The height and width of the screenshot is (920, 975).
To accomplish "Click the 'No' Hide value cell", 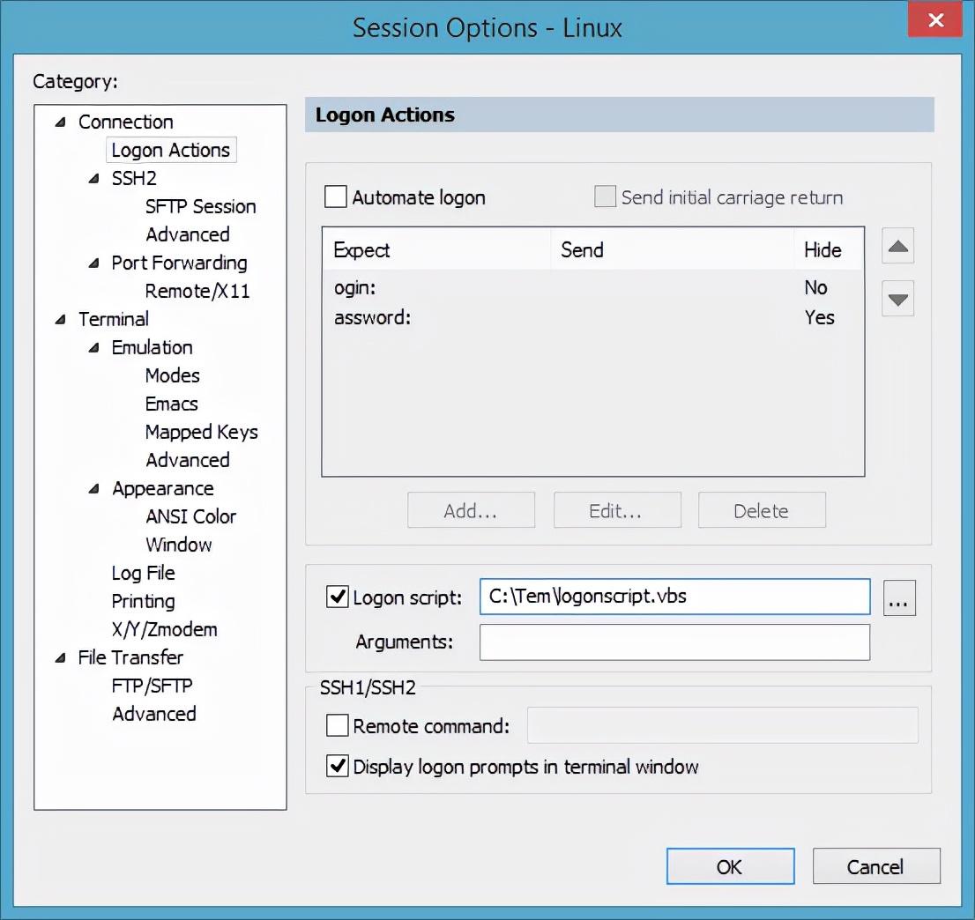I will tap(815, 288).
